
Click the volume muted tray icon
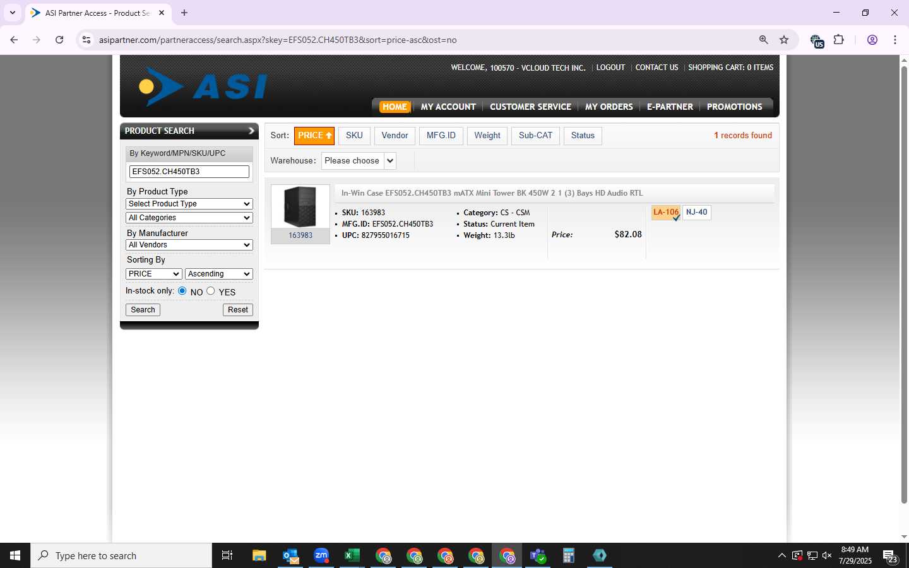click(x=827, y=555)
